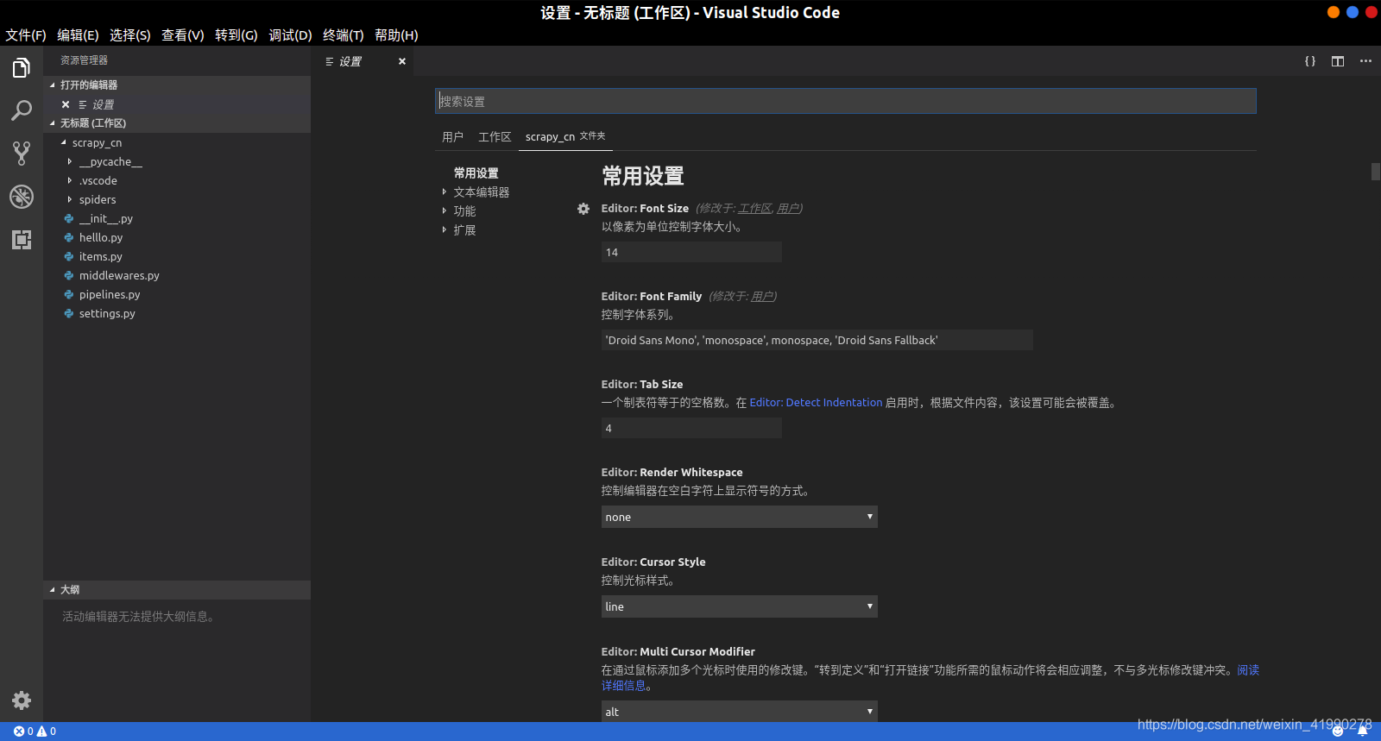Open the Multi Cursor Modifier dropdown
This screenshot has width=1381, height=741.
[739, 712]
